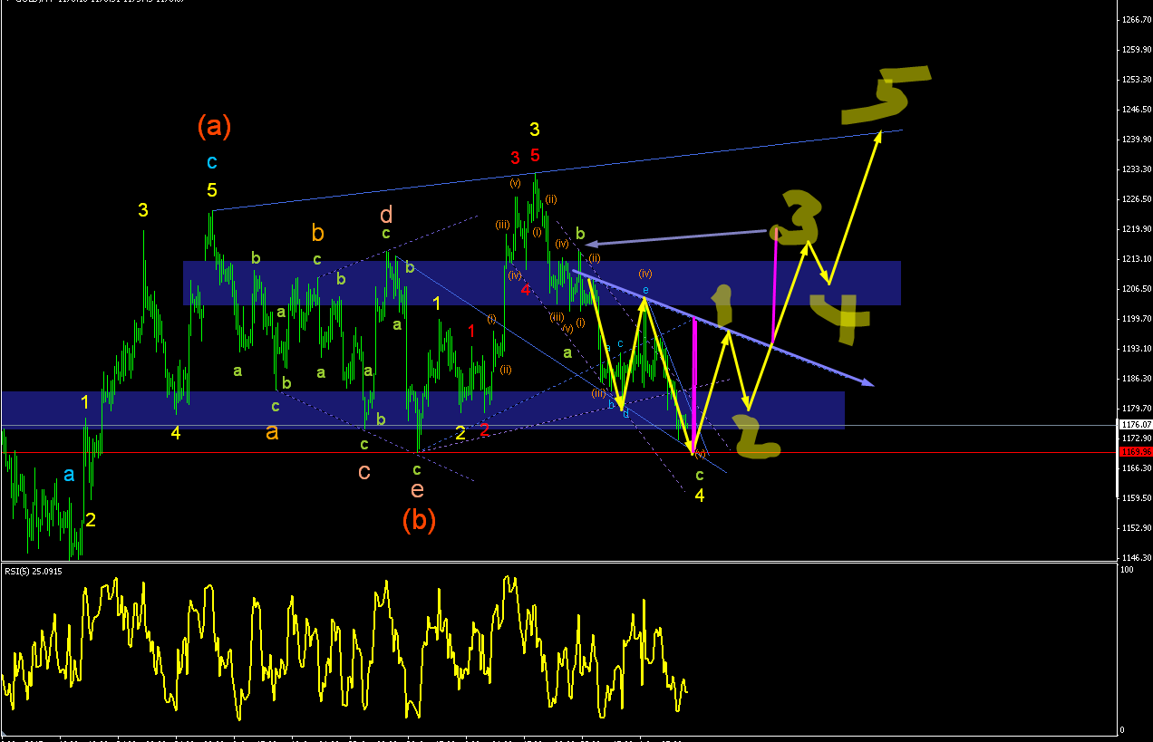Viewport: 1153px width, 742px height.
Task: Click the red 1169.96 current price tag
Action: click(x=1134, y=451)
